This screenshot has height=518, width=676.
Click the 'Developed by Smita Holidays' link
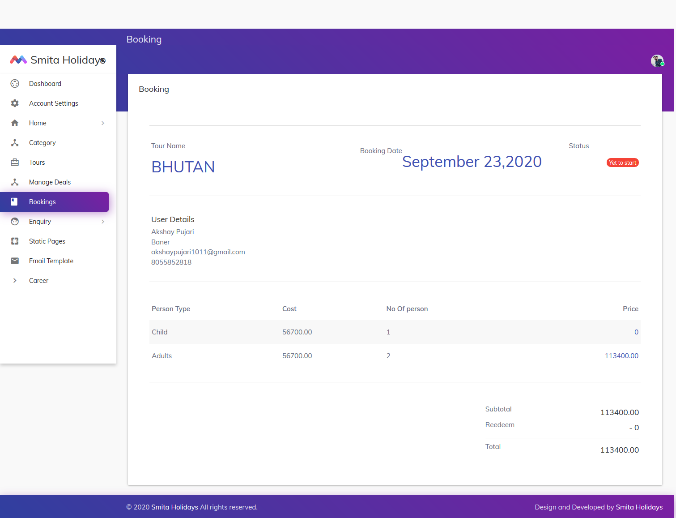tap(639, 507)
